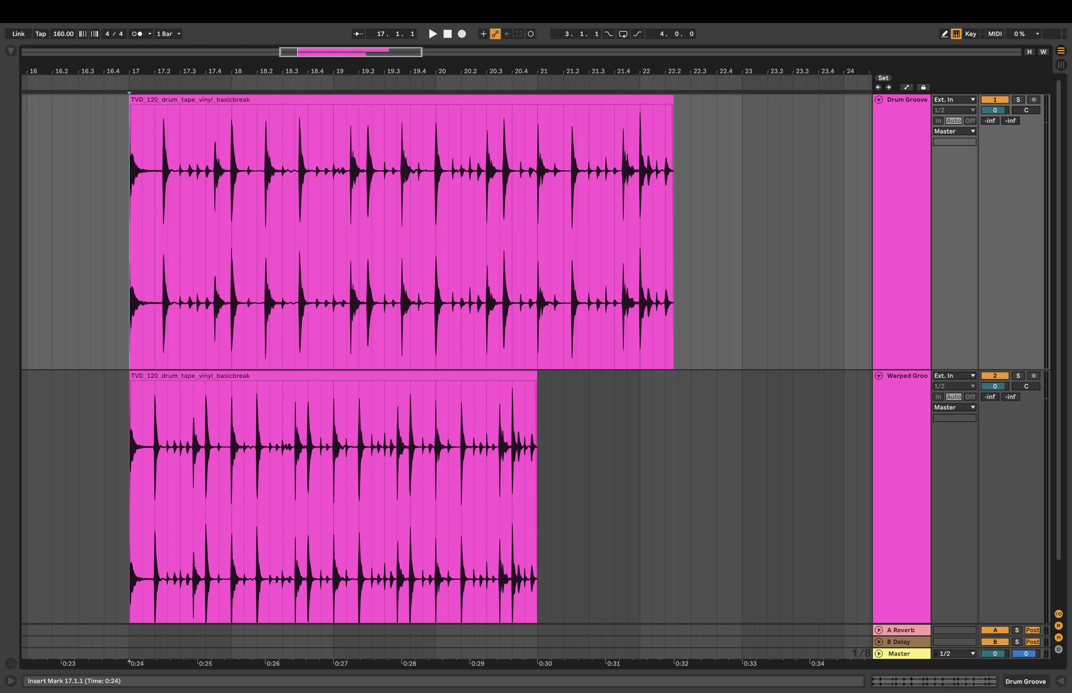Toggle MIDI Arrangement Overdub plus icon
Viewport: 1072px width, 693px height.
(483, 34)
